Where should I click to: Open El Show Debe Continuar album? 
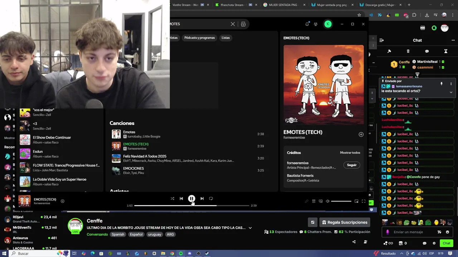60,140
